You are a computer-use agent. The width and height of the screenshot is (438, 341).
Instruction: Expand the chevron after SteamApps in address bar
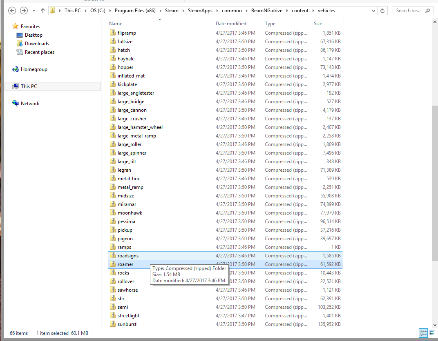coord(217,11)
